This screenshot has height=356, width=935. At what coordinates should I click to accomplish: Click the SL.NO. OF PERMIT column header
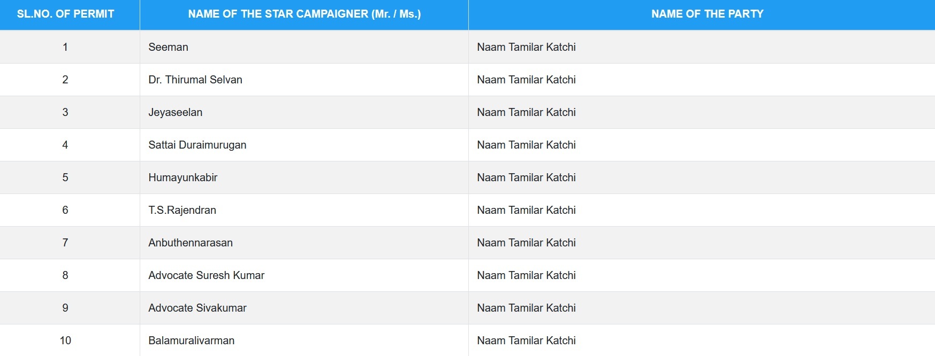click(65, 14)
